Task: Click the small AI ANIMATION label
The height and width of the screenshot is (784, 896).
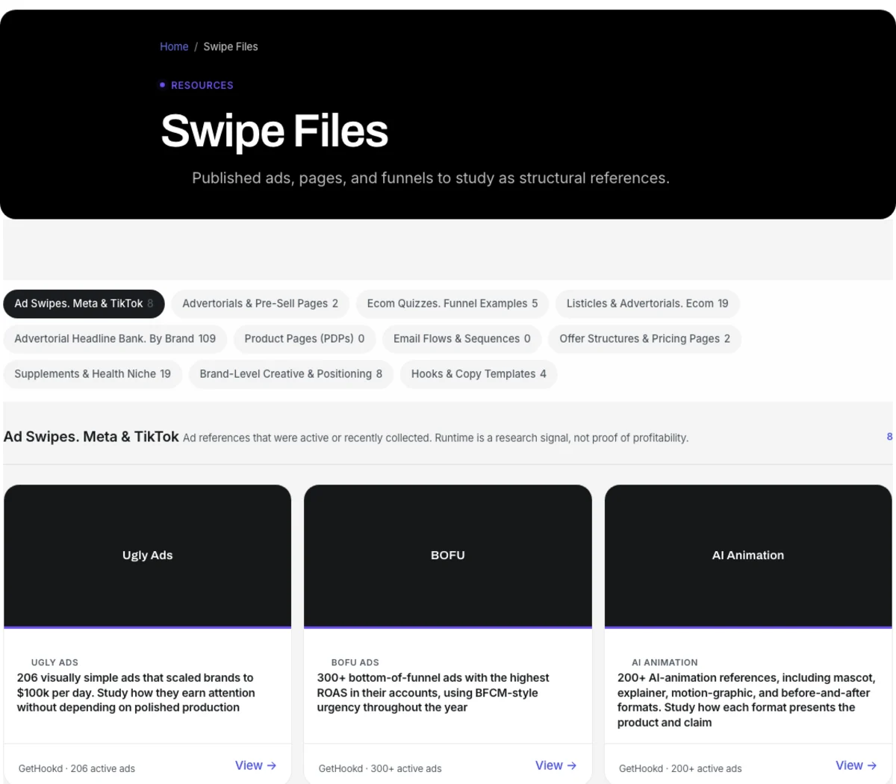Action: click(x=665, y=662)
